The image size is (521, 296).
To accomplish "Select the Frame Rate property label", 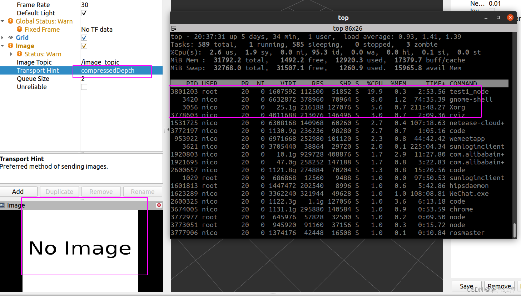I will click(x=33, y=5).
